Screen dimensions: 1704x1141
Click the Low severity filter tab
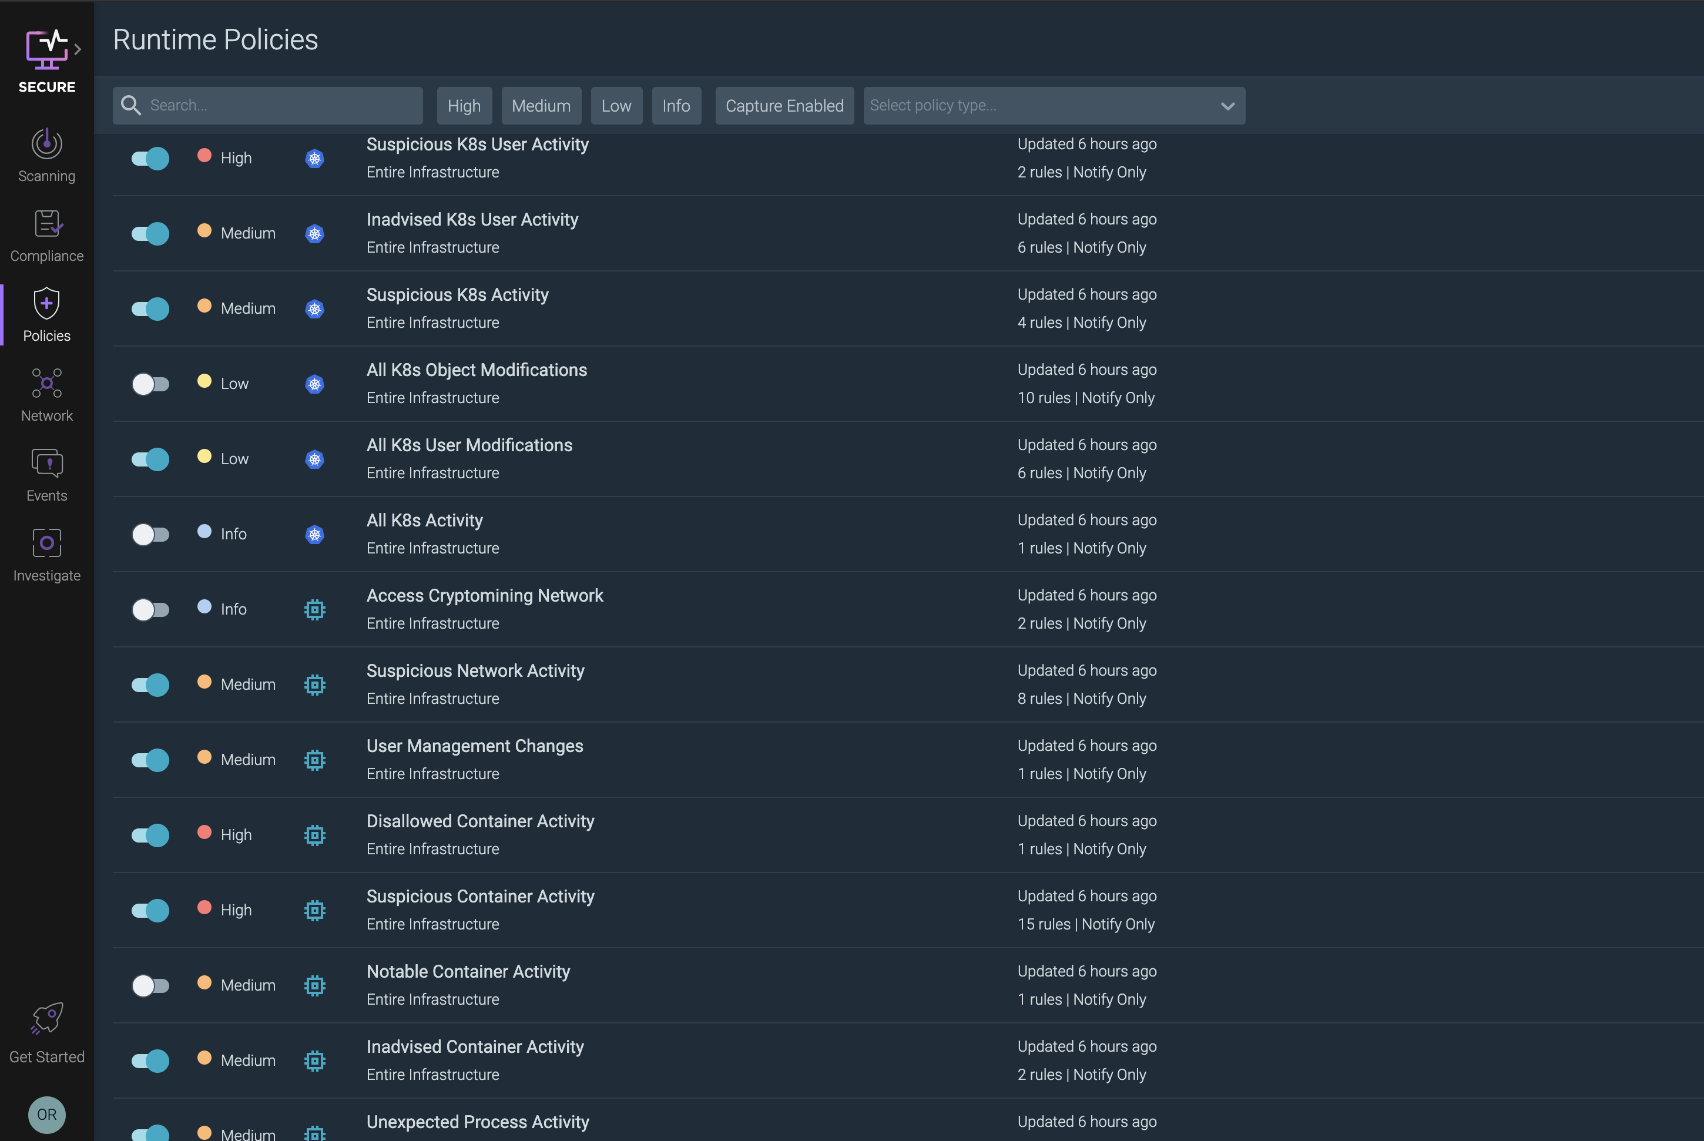pos(616,106)
